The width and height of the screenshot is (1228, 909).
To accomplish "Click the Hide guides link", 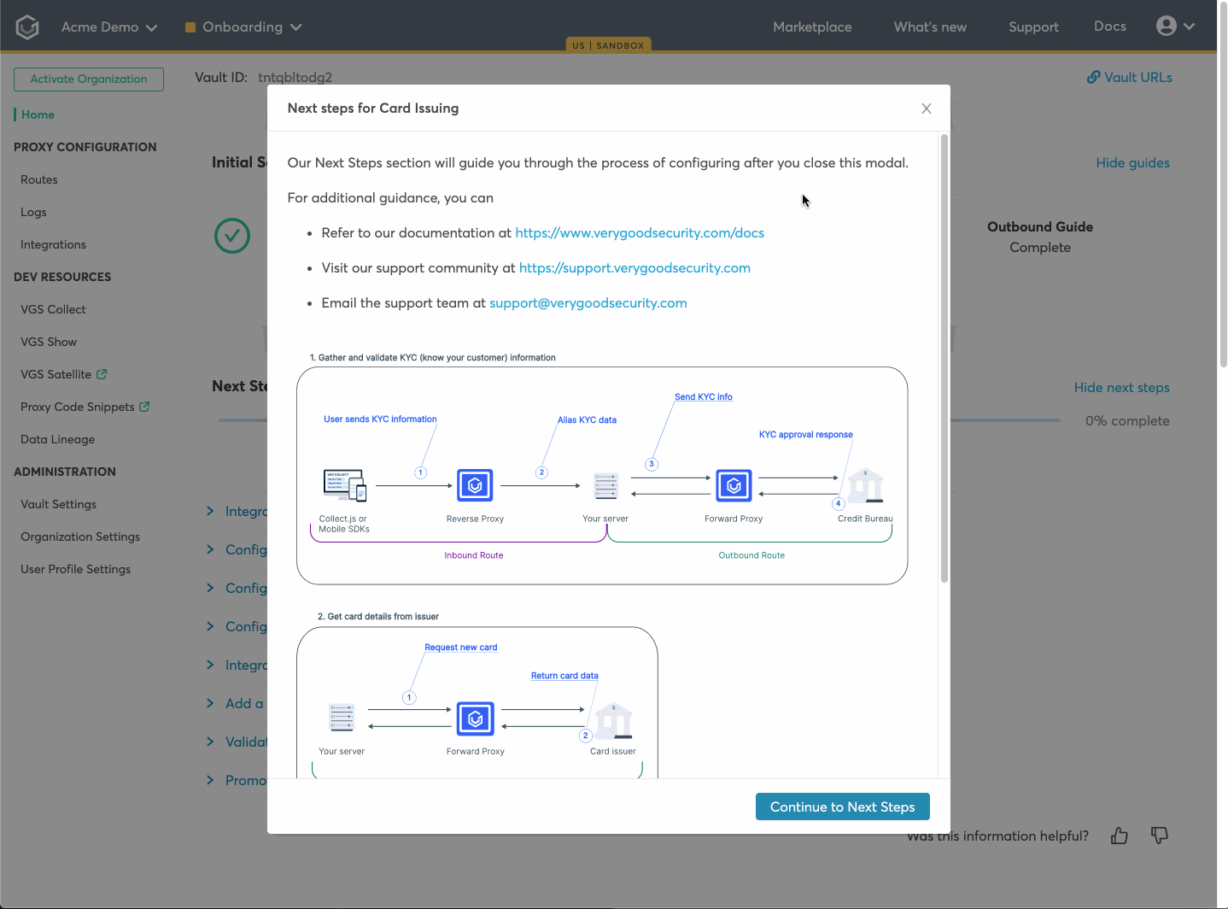I will (x=1132, y=162).
